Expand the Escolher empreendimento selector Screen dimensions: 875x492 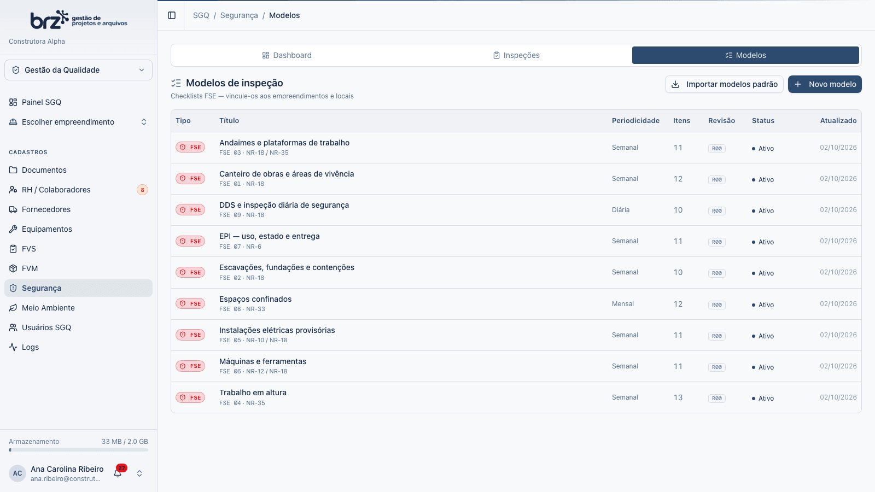click(x=78, y=122)
